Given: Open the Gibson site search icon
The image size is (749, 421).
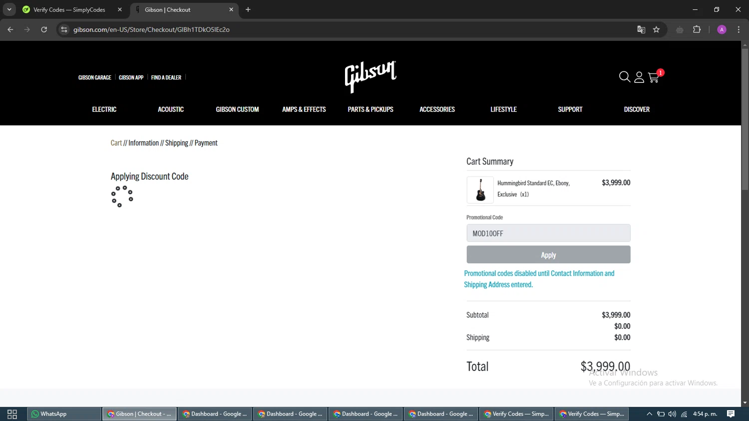Looking at the screenshot, I should click(624, 77).
